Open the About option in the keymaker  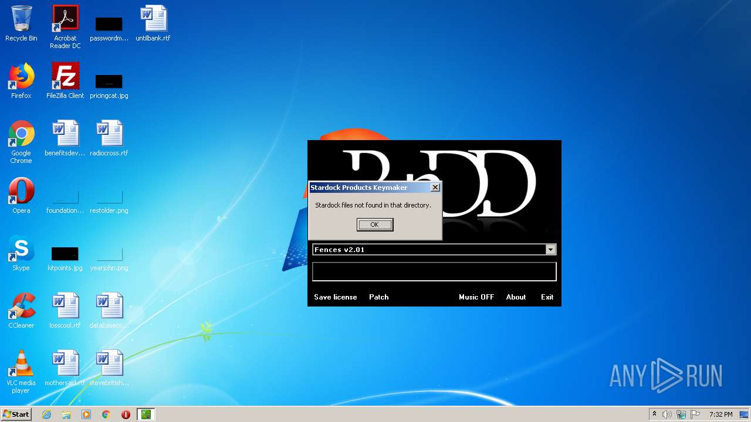click(516, 297)
